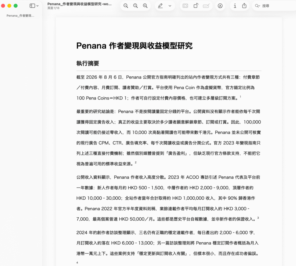Click the window title Penana_作者變現與收益模型研究
The width and height of the screenshot is (296, 266).
[79, 4]
